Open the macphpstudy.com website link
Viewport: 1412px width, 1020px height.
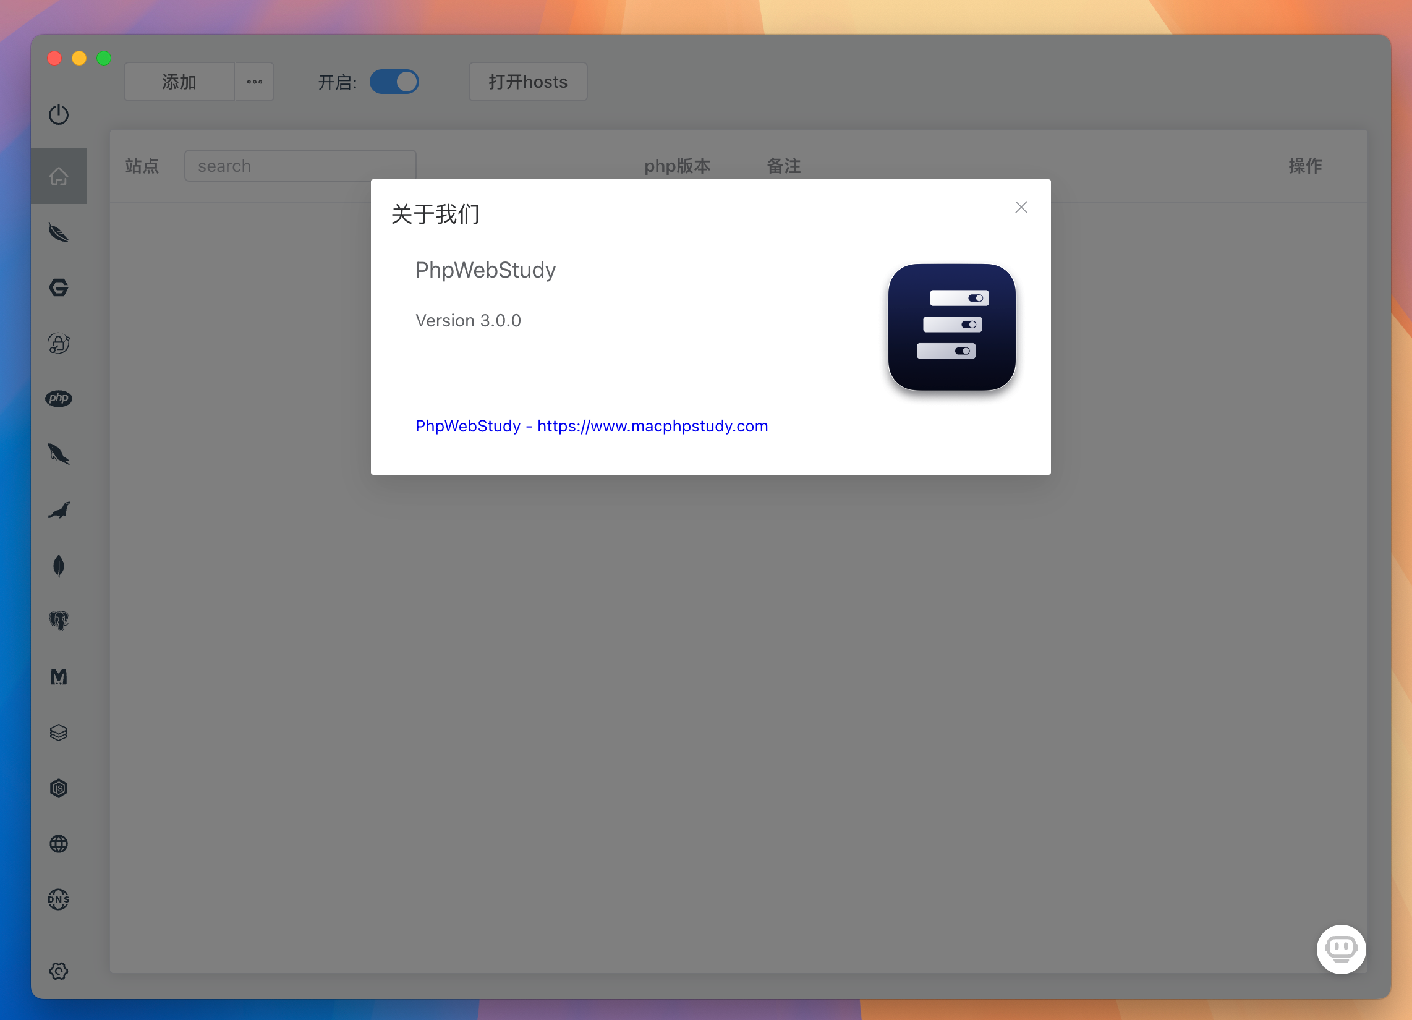(592, 426)
